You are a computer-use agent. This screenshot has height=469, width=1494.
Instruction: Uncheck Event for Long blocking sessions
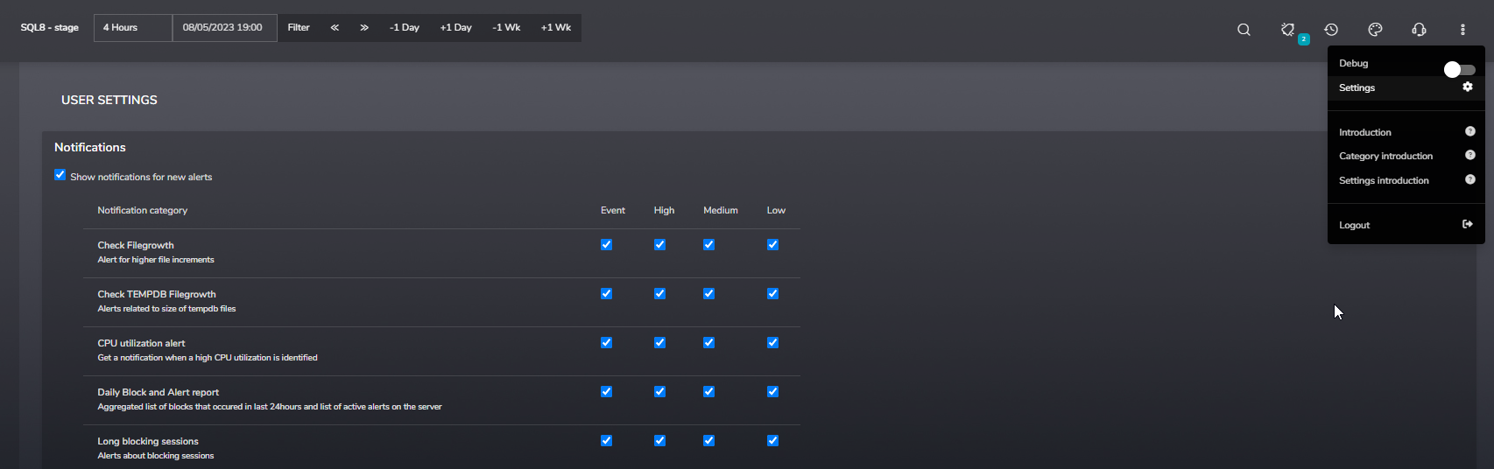click(606, 441)
